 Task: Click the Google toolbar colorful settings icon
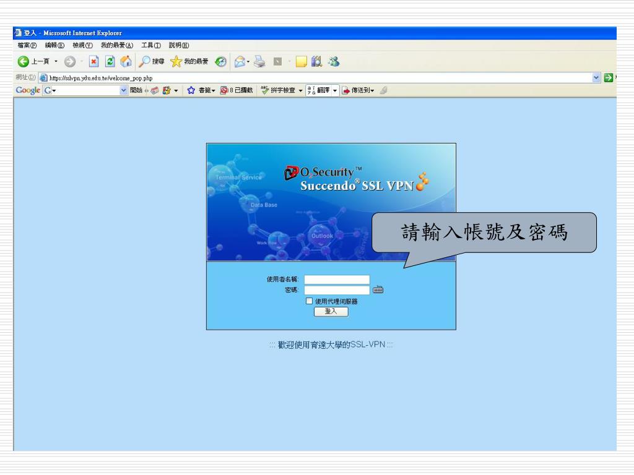pos(167,90)
